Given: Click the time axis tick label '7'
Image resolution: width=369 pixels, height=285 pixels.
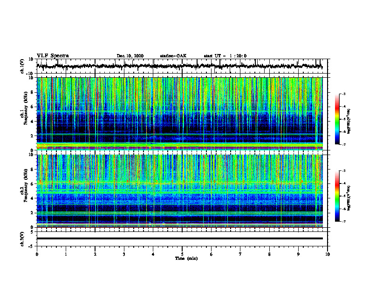Looking at the screenshot, I should click(x=240, y=254).
